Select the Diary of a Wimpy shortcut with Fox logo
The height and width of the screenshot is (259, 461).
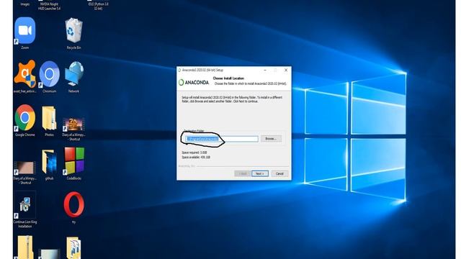pos(73,124)
